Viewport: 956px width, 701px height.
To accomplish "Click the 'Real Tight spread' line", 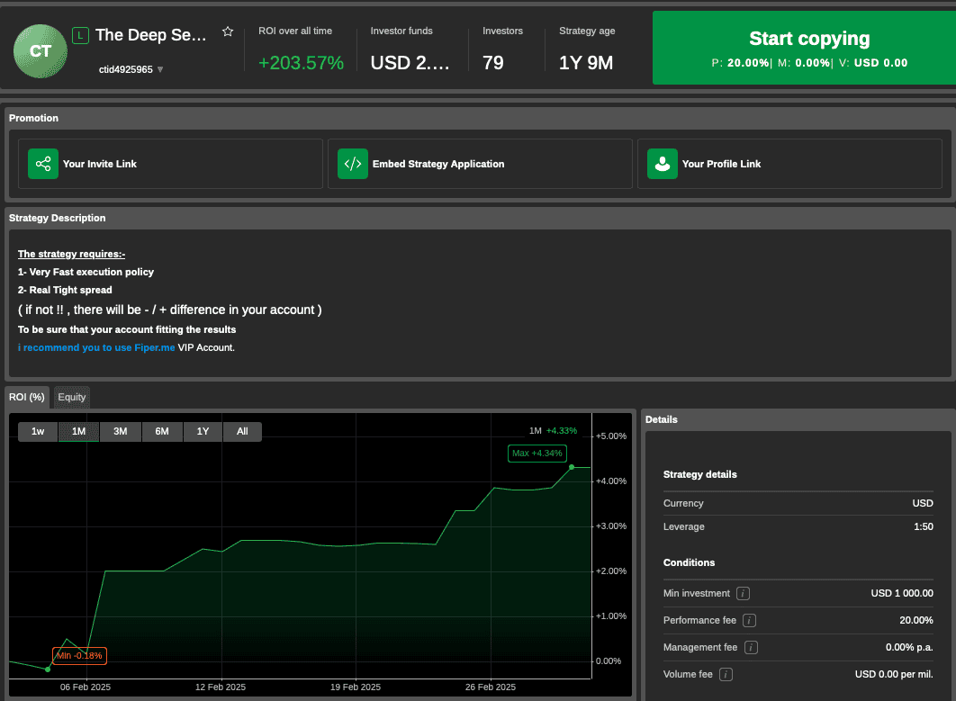I will coord(65,290).
